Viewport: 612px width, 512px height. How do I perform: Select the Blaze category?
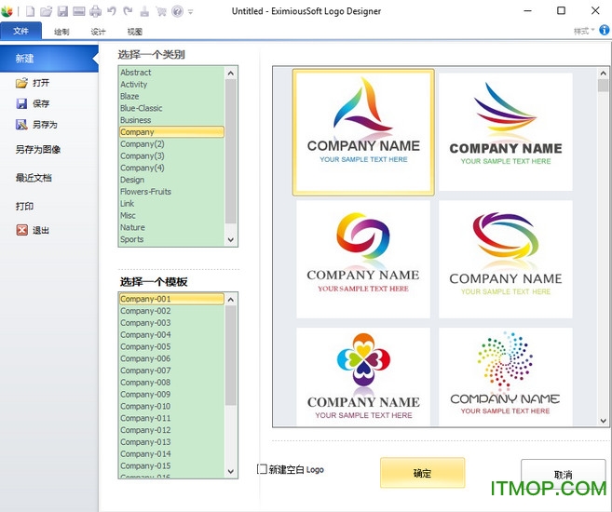click(171, 96)
